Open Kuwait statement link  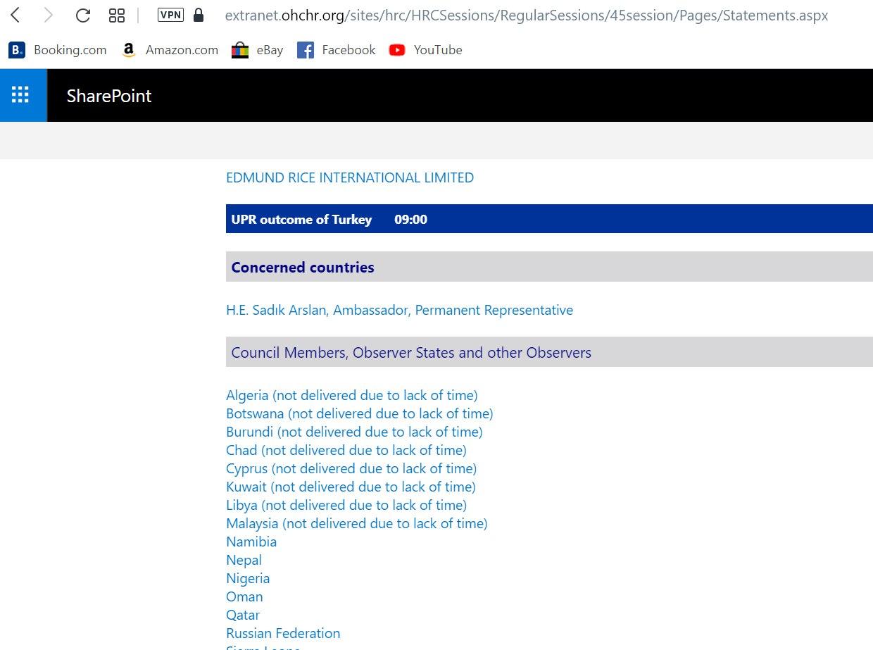coord(351,487)
